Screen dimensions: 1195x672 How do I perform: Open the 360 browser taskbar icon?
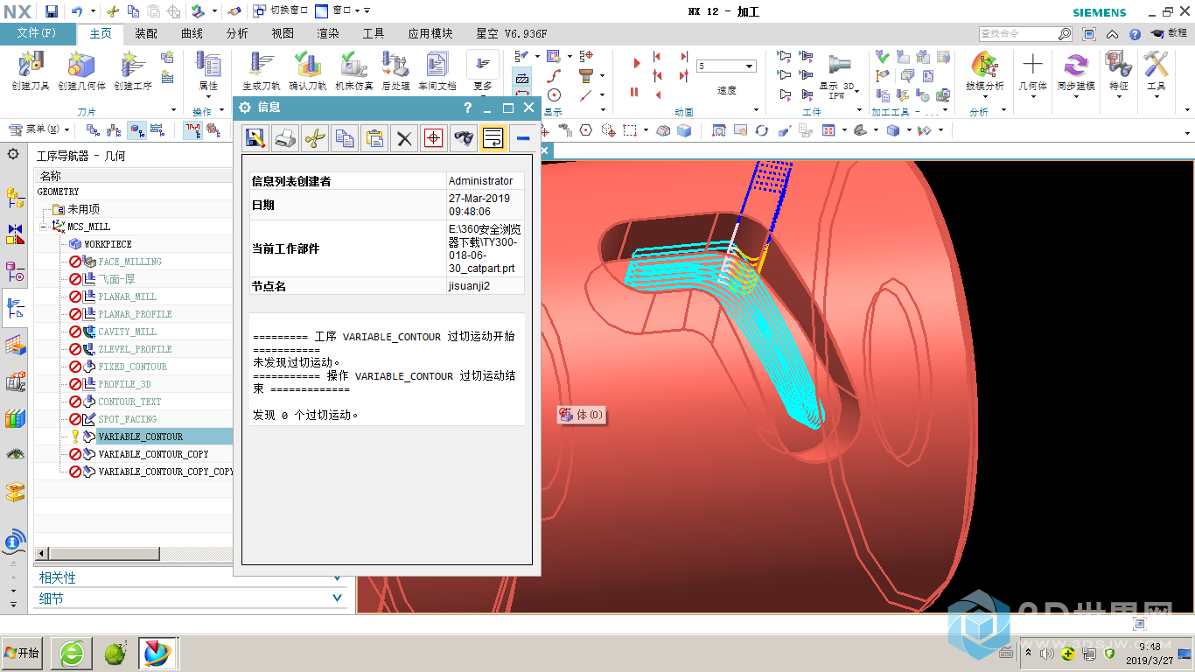pyautogui.click(x=72, y=653)
